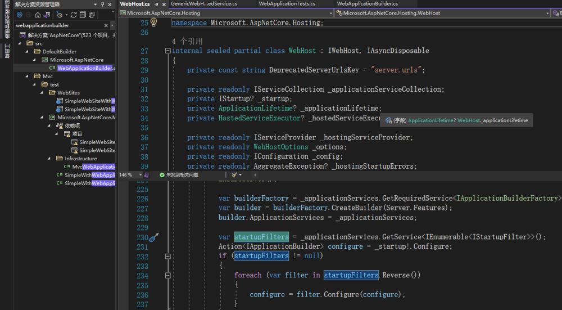
Task: Switch to WebApplicationTests.cs tab
Action: [287, 3]
